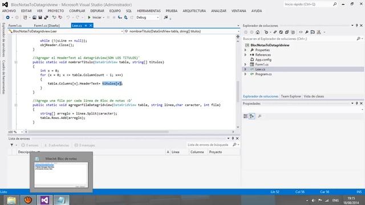Open the Cuadro de herramientas side tab
This screenshot has height=205, width=365.
[x=3, y=77]
